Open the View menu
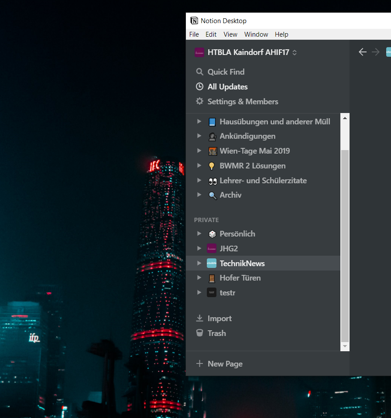Screen dimensions: 391x418 tap(230, 34)
